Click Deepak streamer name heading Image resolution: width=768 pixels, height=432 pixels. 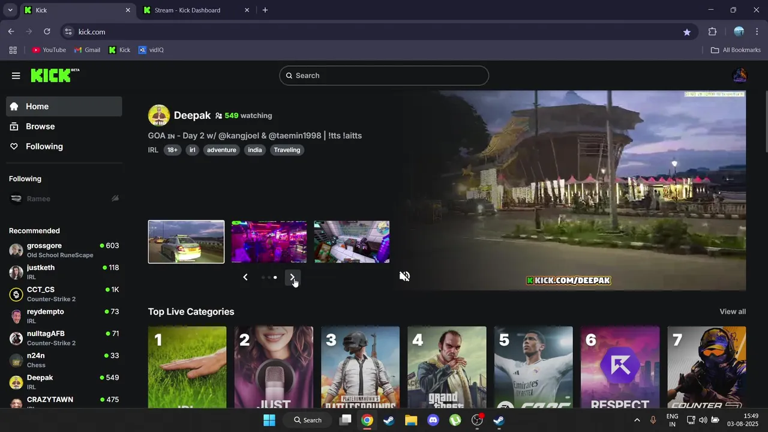pos(192,115)
